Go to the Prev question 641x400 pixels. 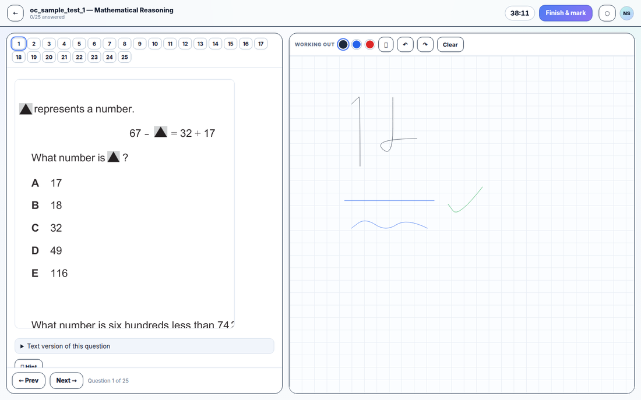pyautogui.click(x=29, y=380)
